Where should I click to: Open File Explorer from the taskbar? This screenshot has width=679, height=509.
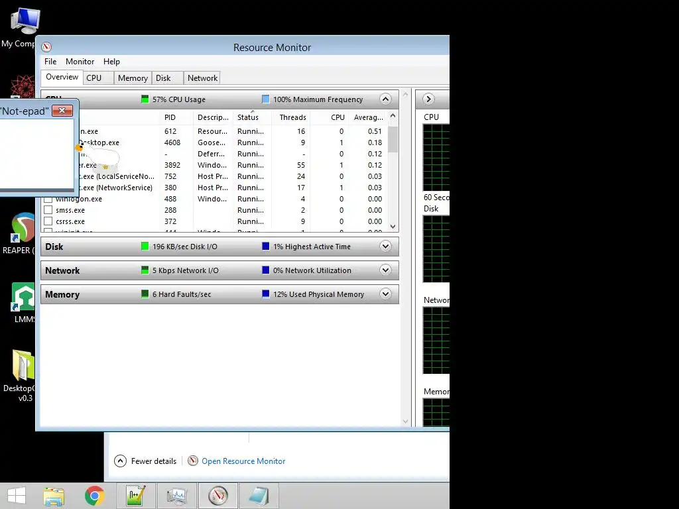(x=54, y=496)
